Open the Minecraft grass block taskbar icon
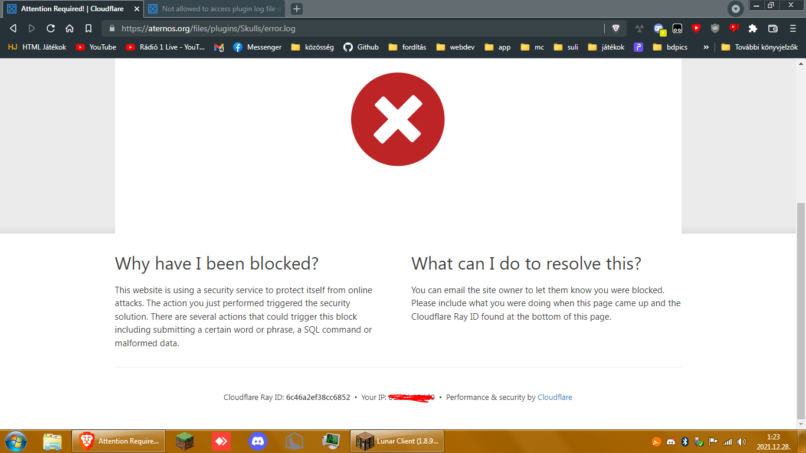 pos(185,441)
